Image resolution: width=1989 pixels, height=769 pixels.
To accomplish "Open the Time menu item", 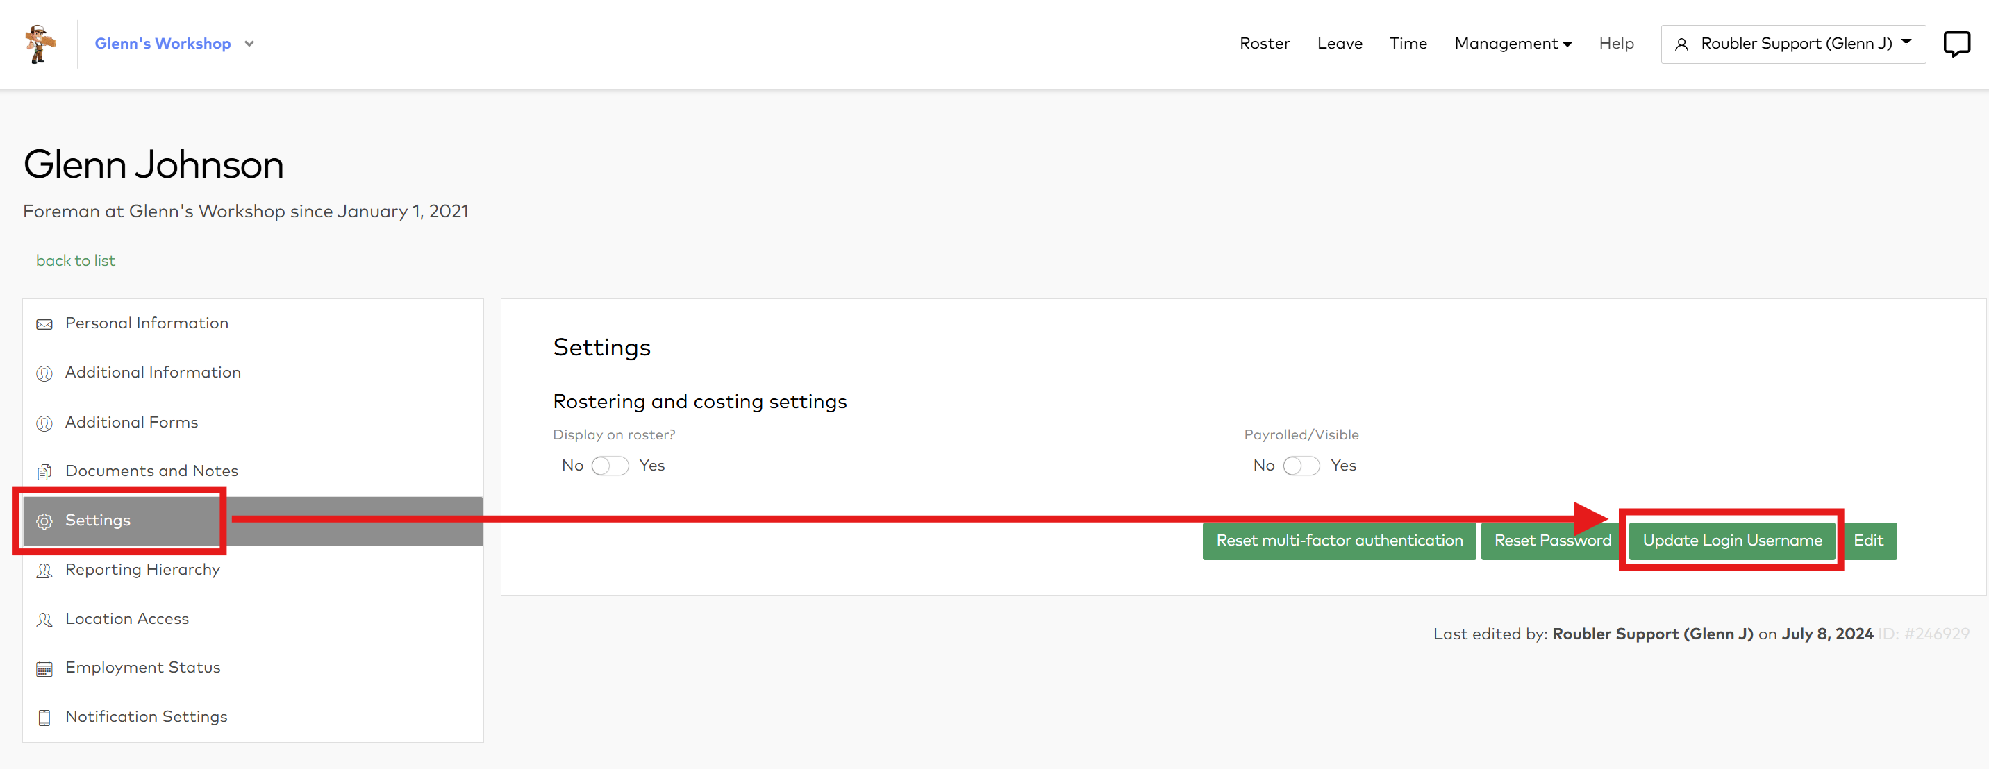I will point(1408,44).
